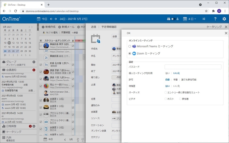Toggle group/person view switch in header
This screenshot has height=143, width=229.
point(173,19)
